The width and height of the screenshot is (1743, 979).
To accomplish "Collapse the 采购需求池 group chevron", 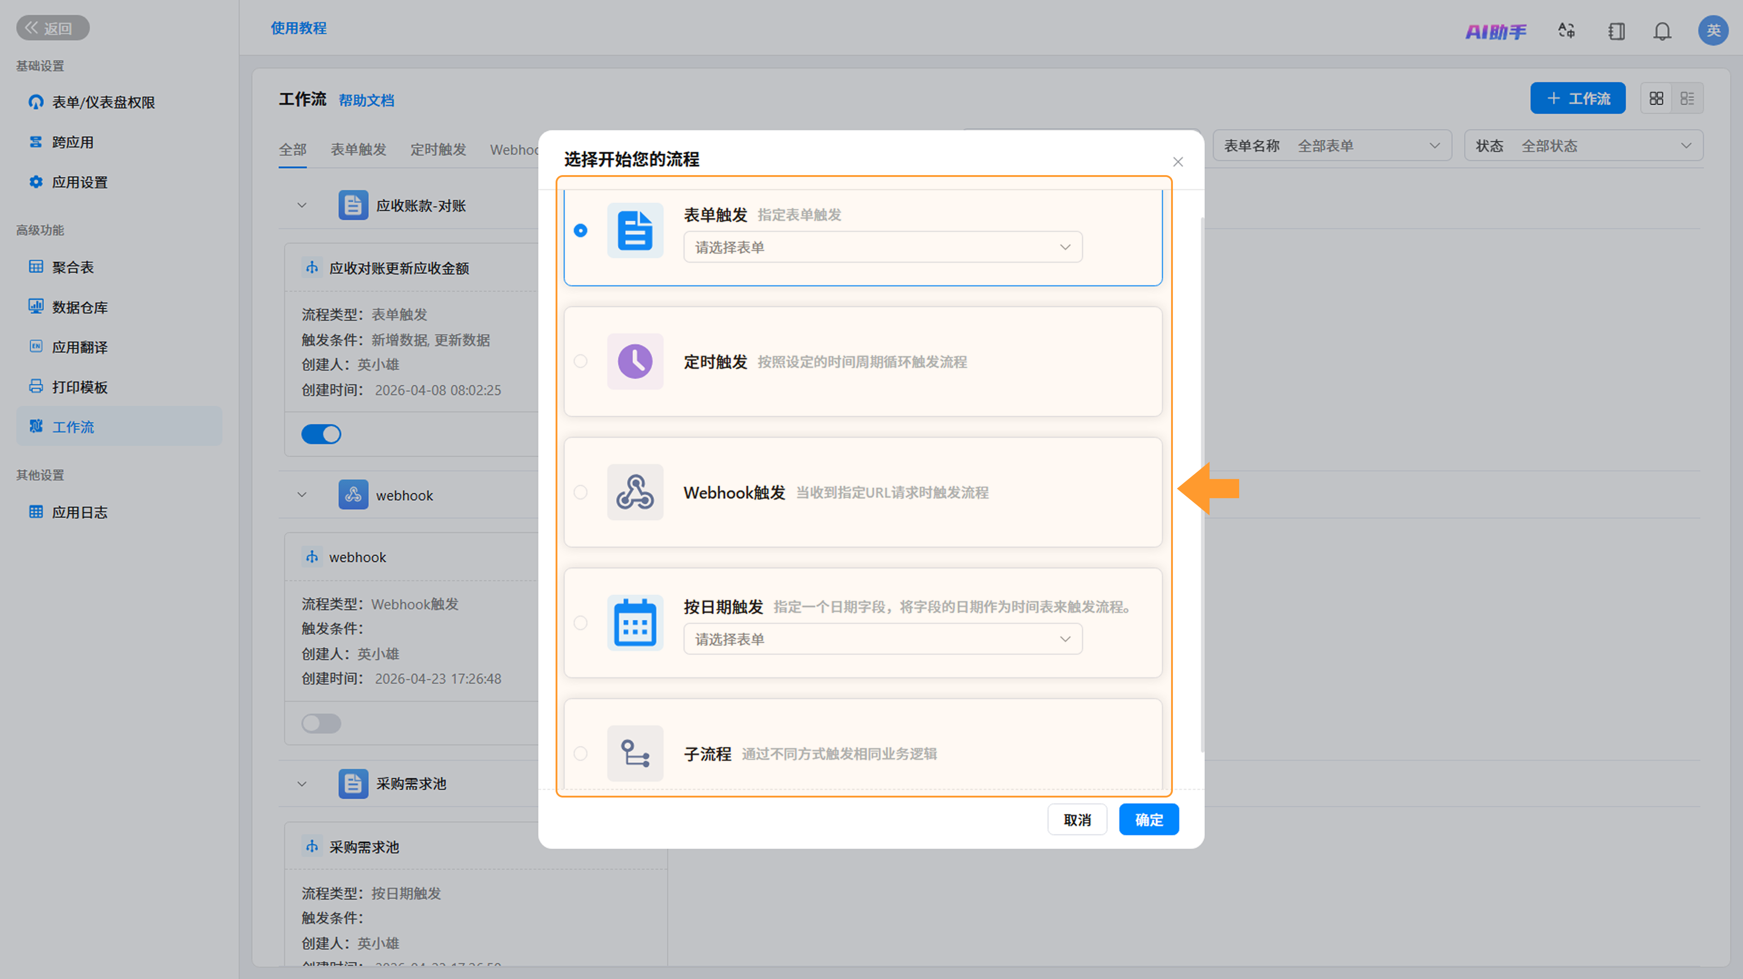I will [x=302, y=783].
